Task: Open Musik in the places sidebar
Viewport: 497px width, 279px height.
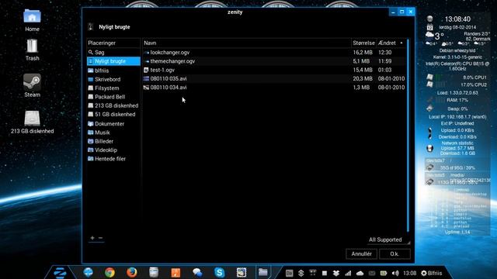Action: click(x=113, y=133)
